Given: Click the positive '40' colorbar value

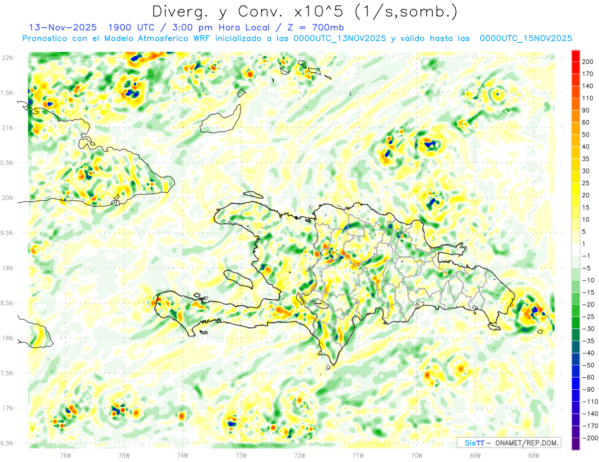Looking at the screenshot, I should tap(586, 147).
